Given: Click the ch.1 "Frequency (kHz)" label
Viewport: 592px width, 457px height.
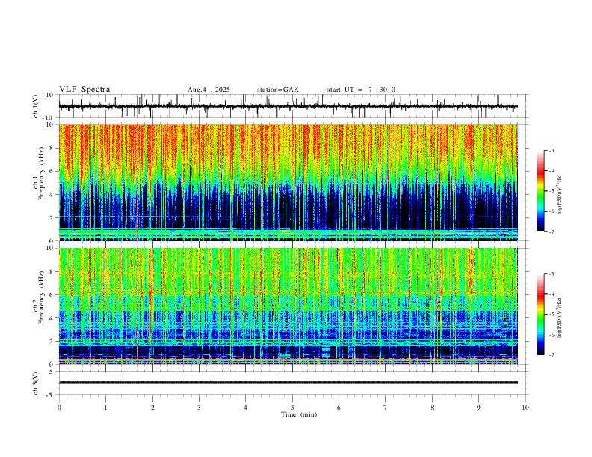Looking at the screenshot, I should (42, 173).
